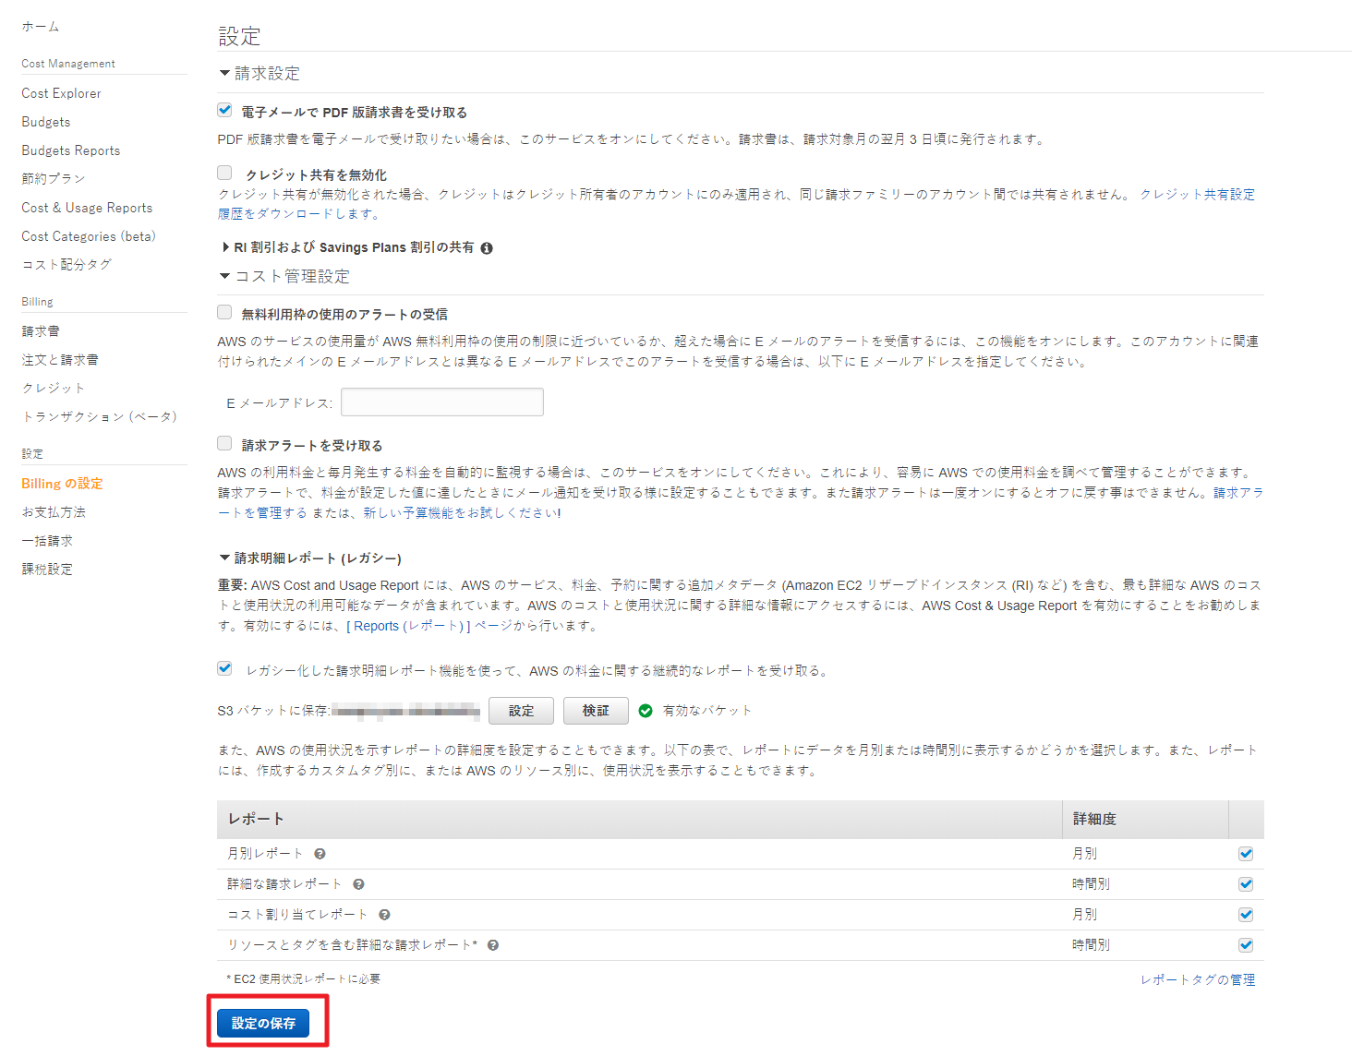The height and width of the screenshot is (1056, 1352).
Task: Collapse 請求明細レポート (レガシー) section
Action: [x=224, y=558]
